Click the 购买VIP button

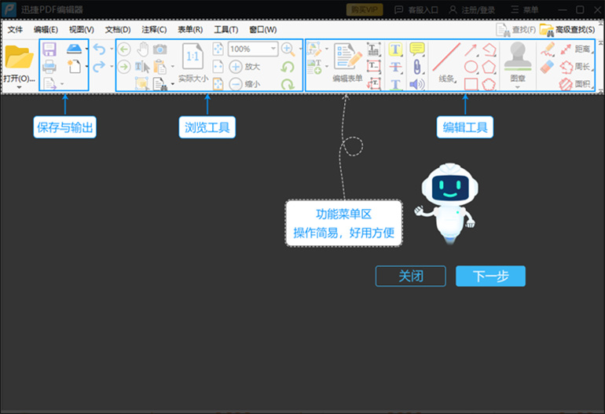click(365, 9)
